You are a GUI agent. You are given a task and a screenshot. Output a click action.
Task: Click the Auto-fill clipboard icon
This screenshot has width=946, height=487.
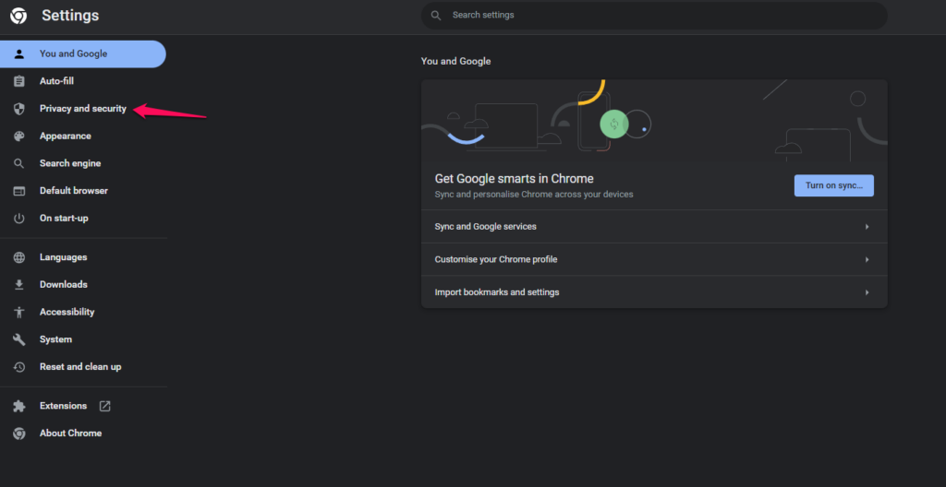18,81
